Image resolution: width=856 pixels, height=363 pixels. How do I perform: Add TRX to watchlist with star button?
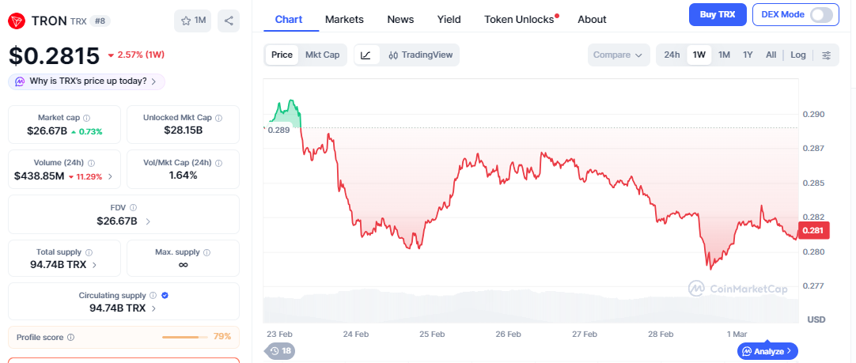click(x=192, y=21)
